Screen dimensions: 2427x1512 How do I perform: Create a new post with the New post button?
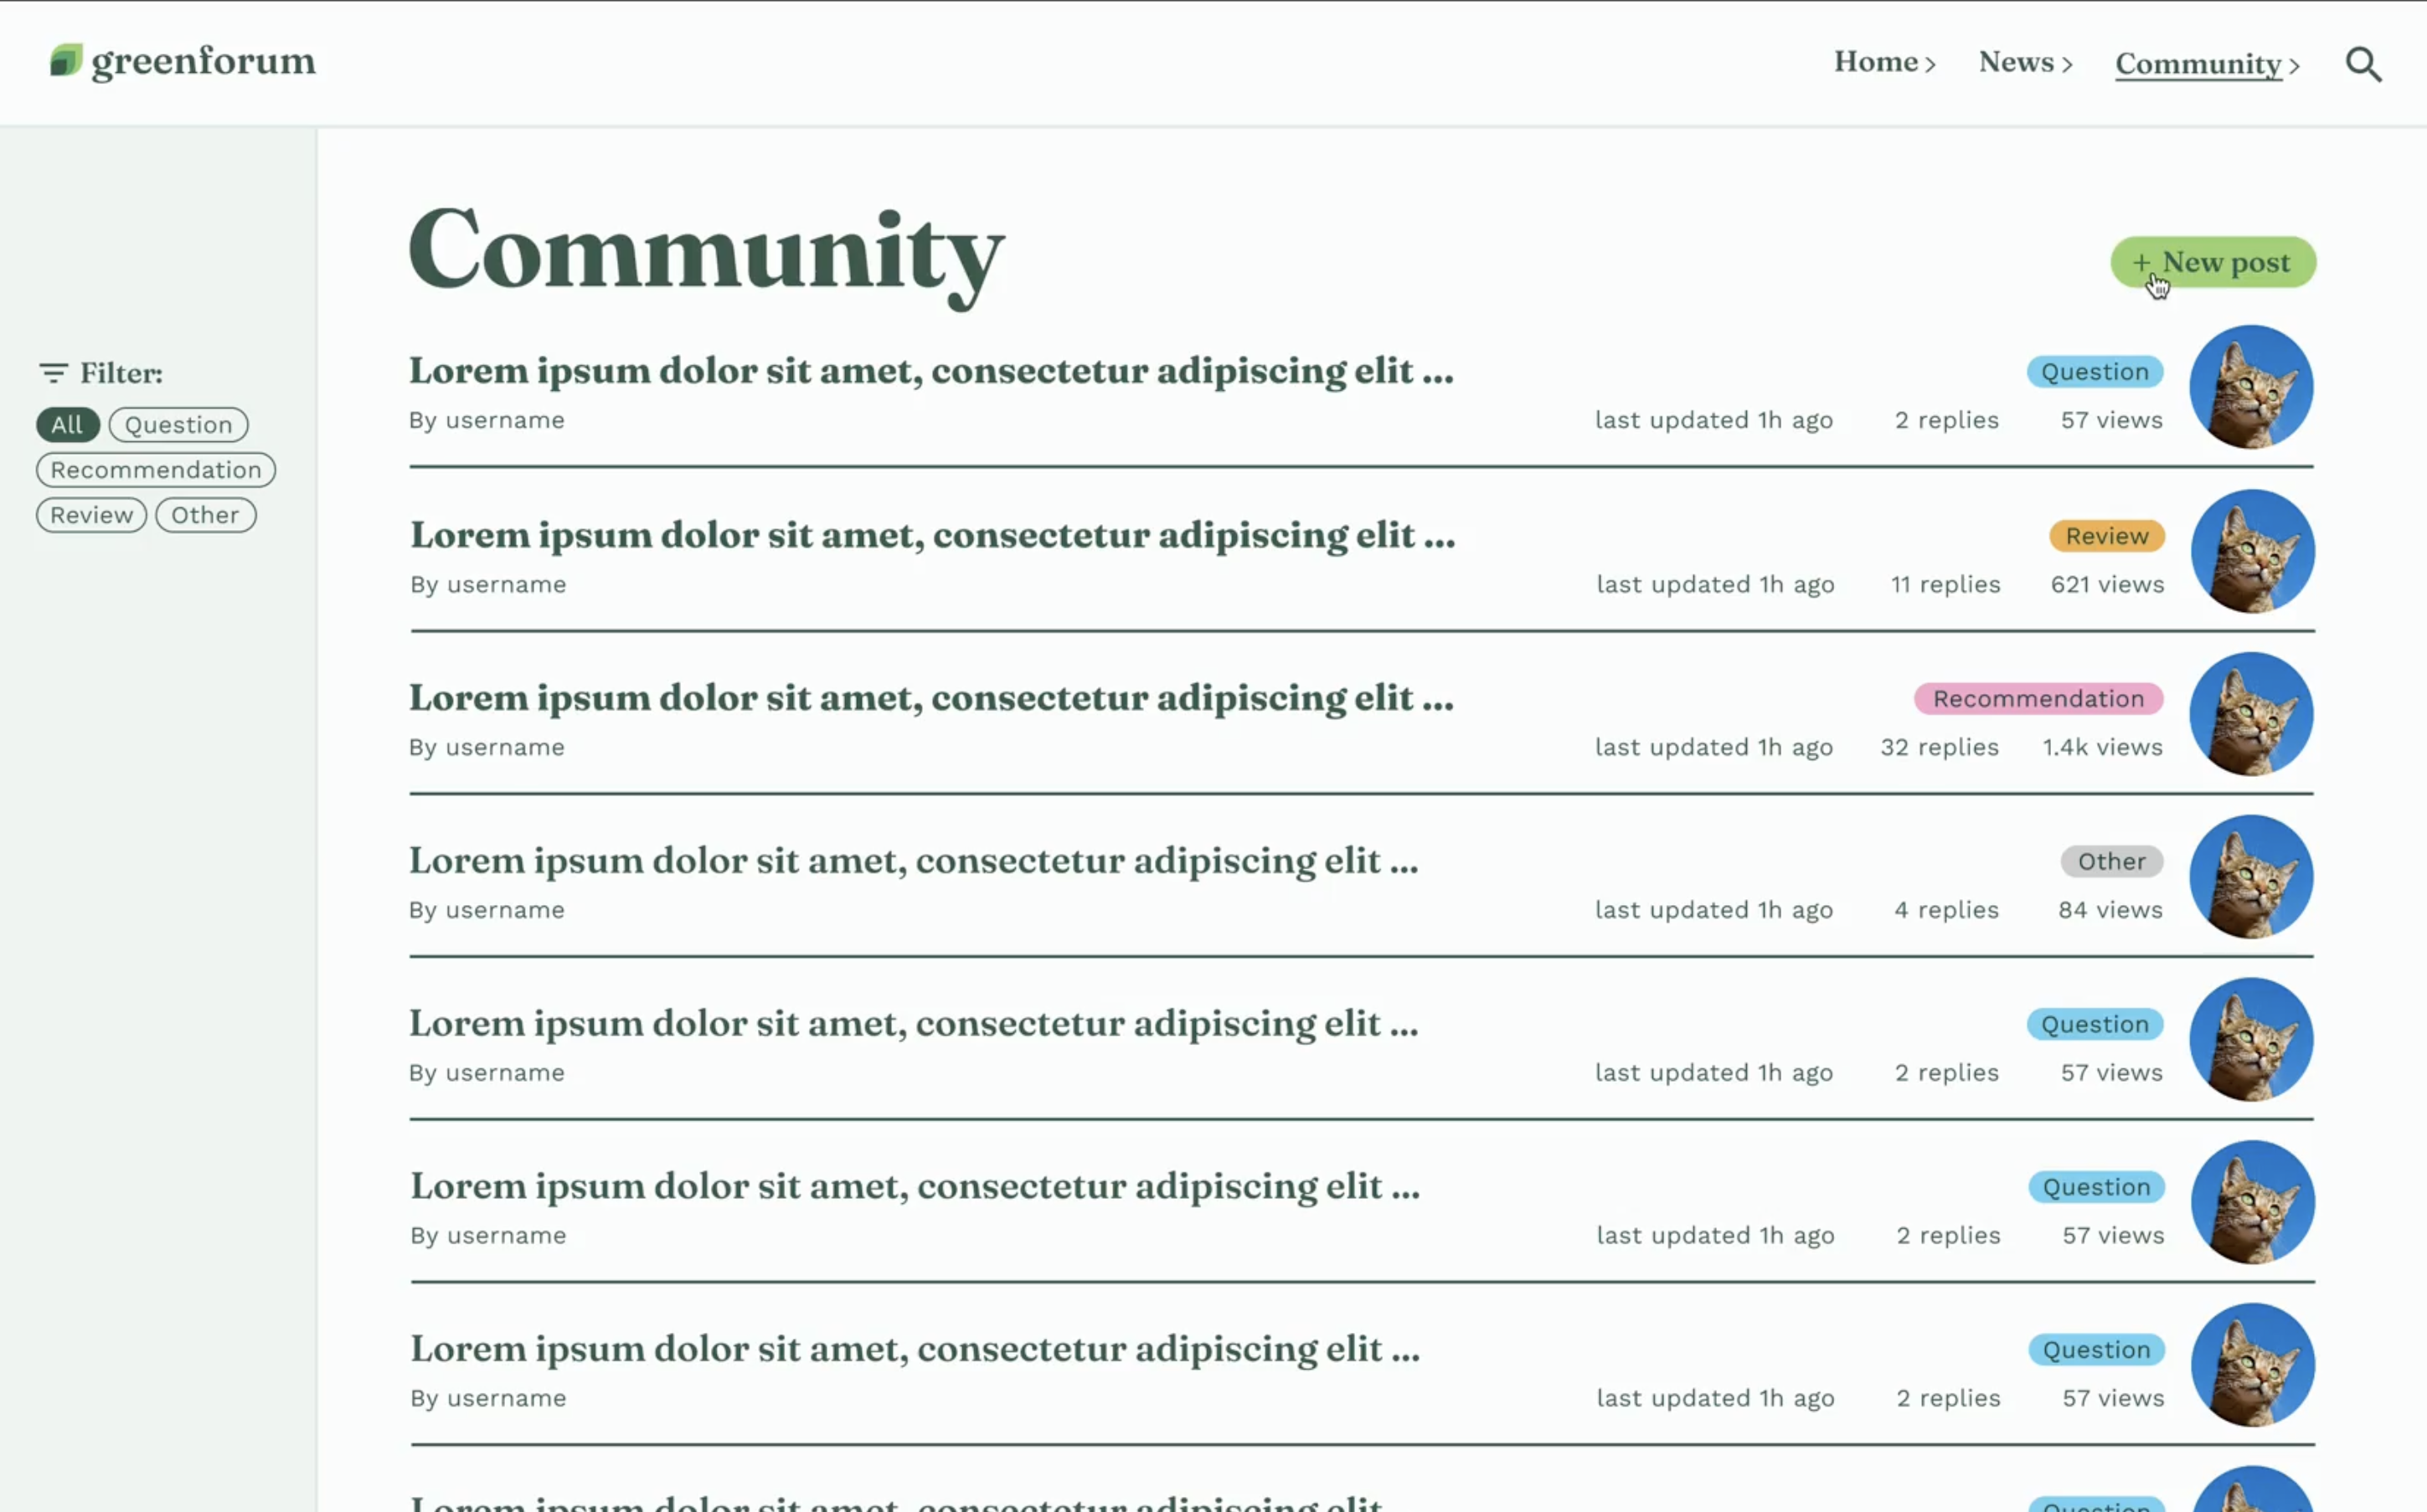pos(2213,263)
